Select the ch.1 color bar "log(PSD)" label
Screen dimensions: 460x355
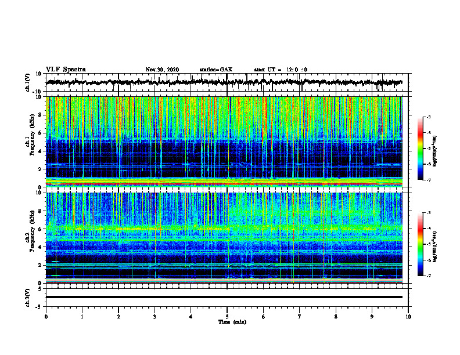435,151
